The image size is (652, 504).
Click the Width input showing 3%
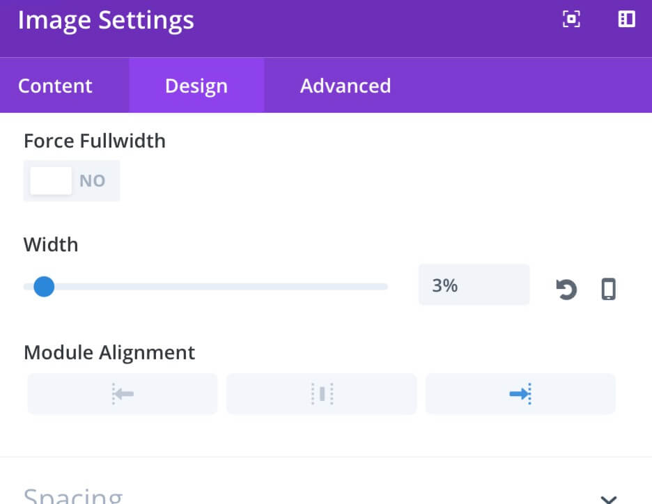(474, 285)
